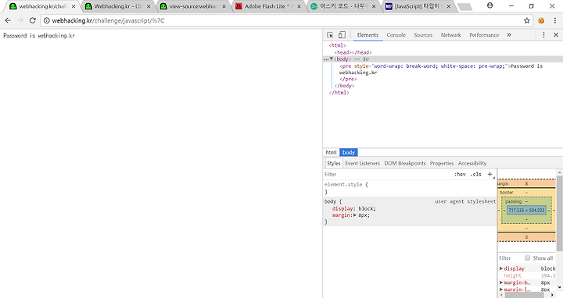Viewport: 563px width, 298px height.
Task: Reload the current page
Action: click(x=32, y=20)
